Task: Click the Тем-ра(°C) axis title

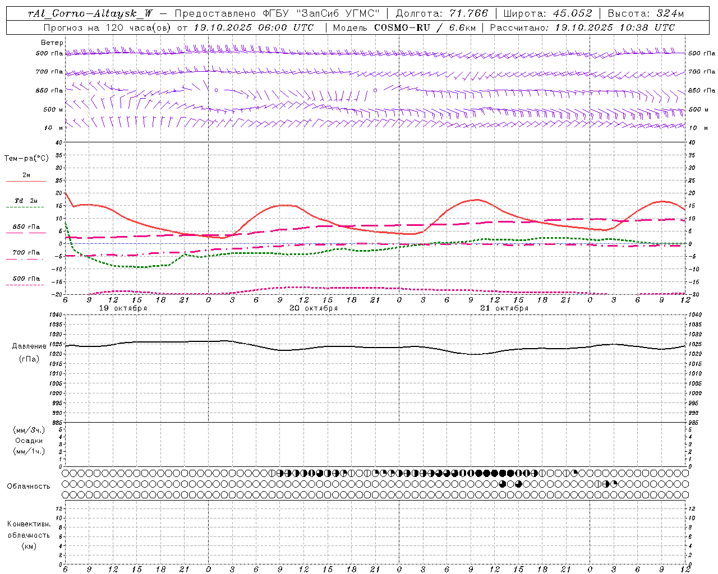Action: [x=26, y=159]
